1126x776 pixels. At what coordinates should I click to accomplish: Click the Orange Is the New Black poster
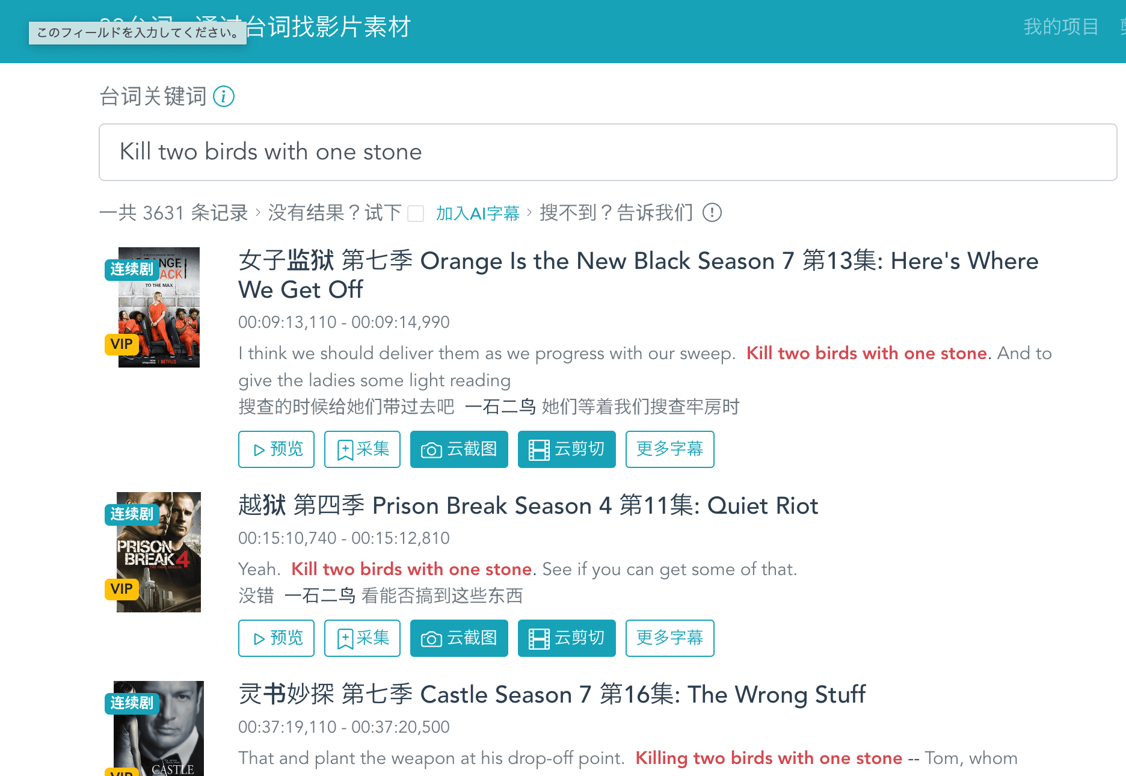tap(159, 307)
